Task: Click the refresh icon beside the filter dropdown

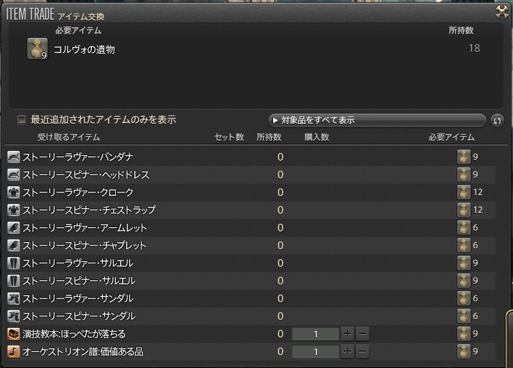Action: point(497,120)
